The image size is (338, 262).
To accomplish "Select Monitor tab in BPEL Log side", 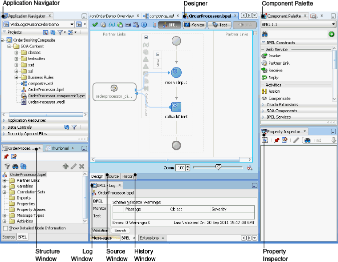I will pyautogui.click(x=99, y=208).
